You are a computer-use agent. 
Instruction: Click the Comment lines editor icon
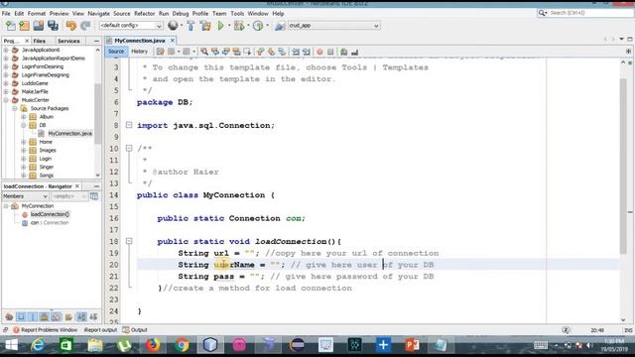pos(344,52)
